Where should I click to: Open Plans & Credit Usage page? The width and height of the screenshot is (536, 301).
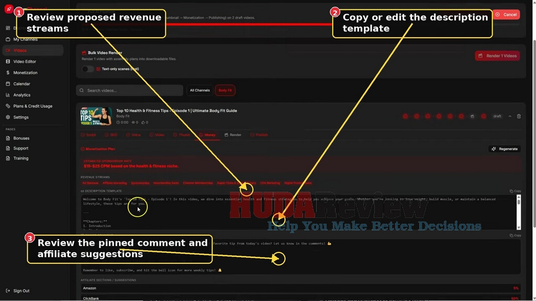[33, 106]
